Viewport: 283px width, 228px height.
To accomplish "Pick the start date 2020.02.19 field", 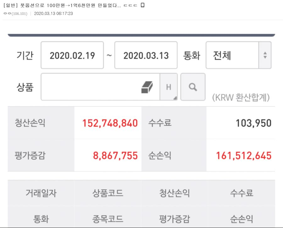I will point(72,55).
